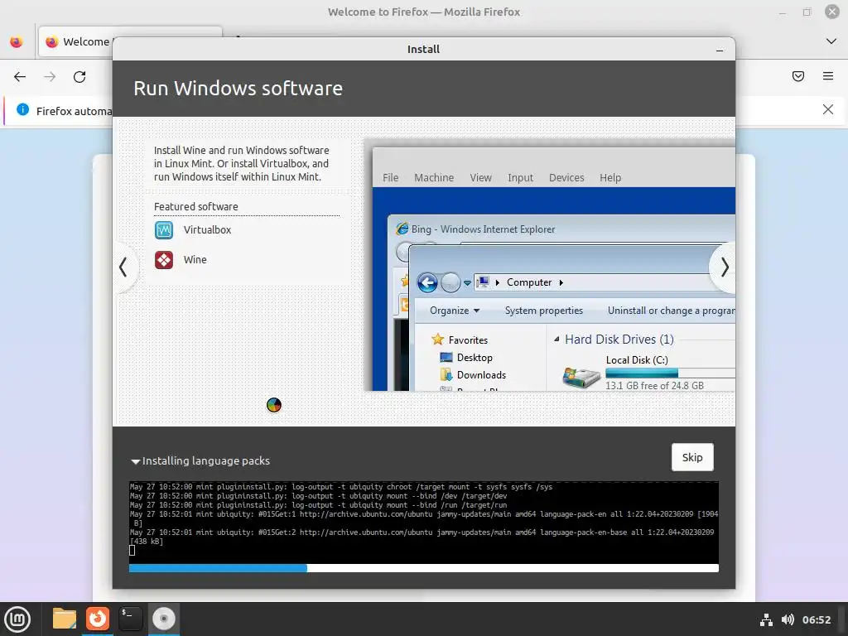Close the Firefox window
The height and width of the screenshot is (636, 848).
(831, 12)
